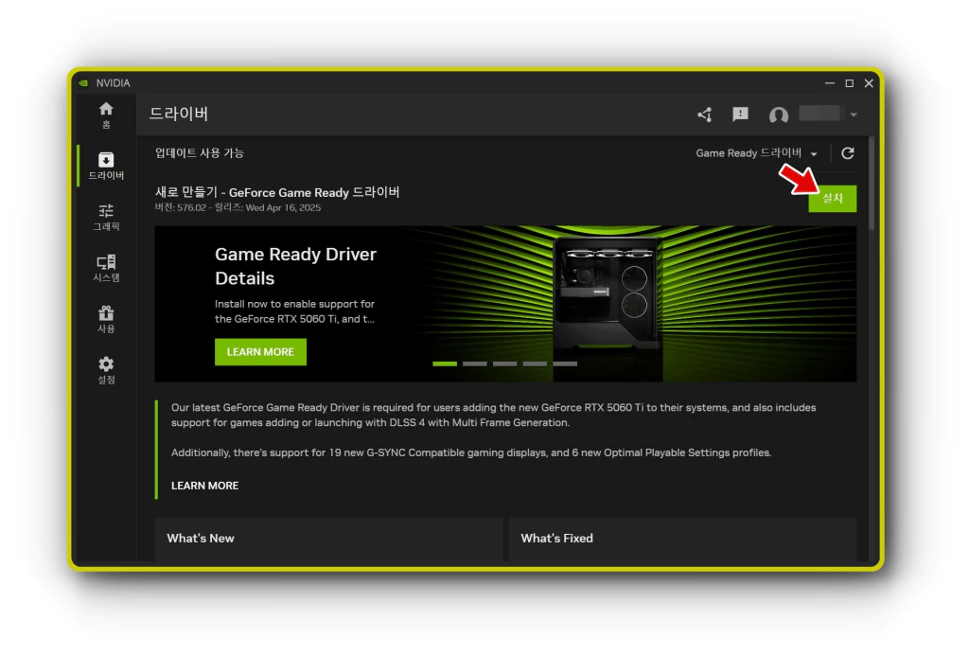Open the What's New panel
969x656 pixels.
point(328,540)
